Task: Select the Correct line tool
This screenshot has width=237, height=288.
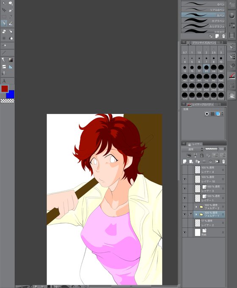Action: pyautogui.click(x=4, y=73)
